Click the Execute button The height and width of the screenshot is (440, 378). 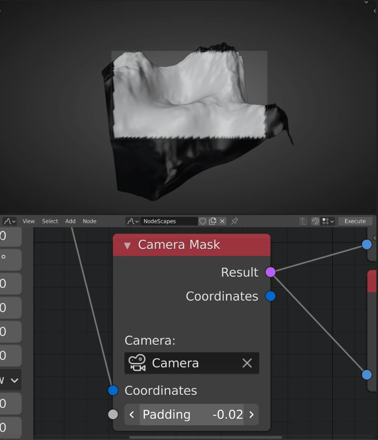pyautogui.click(x=355, y=221)
